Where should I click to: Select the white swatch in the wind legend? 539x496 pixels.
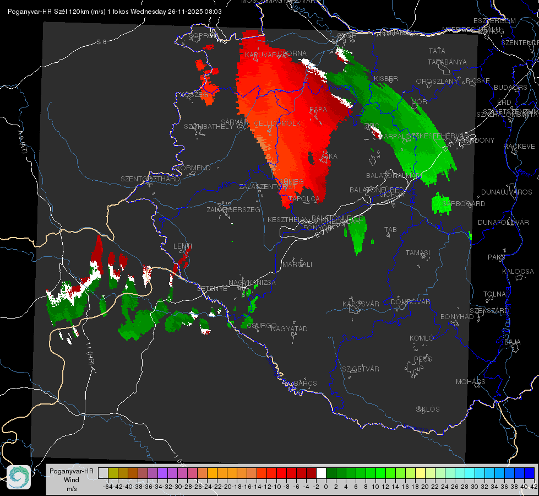321,473
